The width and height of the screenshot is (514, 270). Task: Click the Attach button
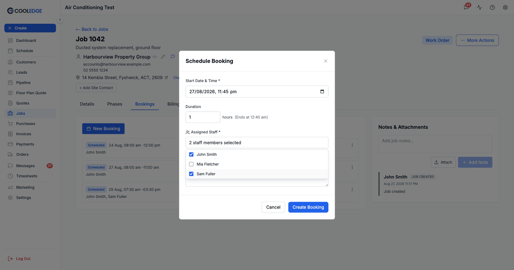tap(443, 162)
